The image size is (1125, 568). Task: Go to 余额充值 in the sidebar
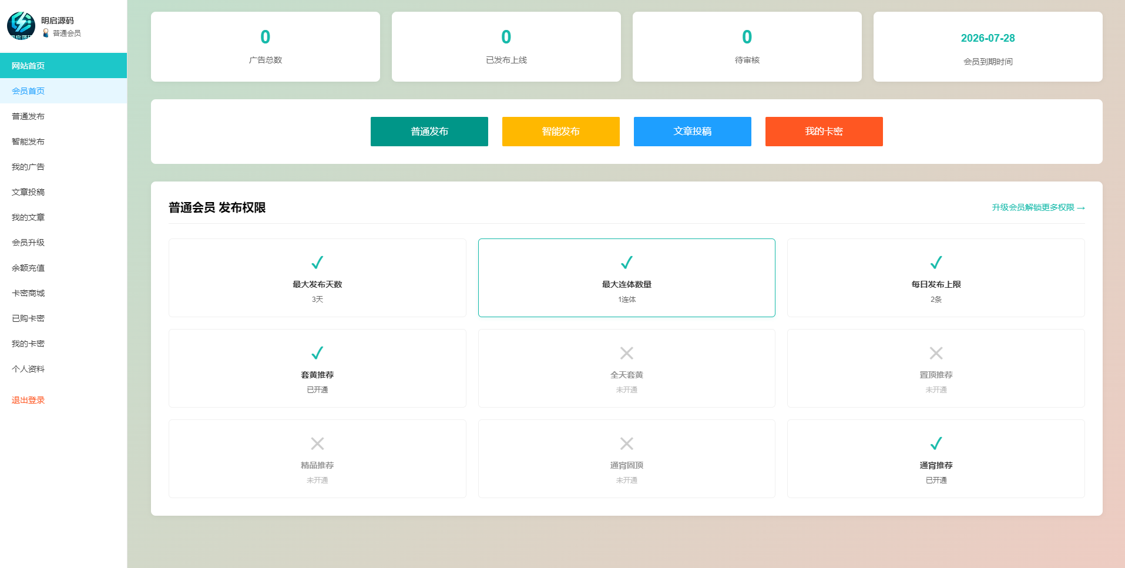[63, 268]
